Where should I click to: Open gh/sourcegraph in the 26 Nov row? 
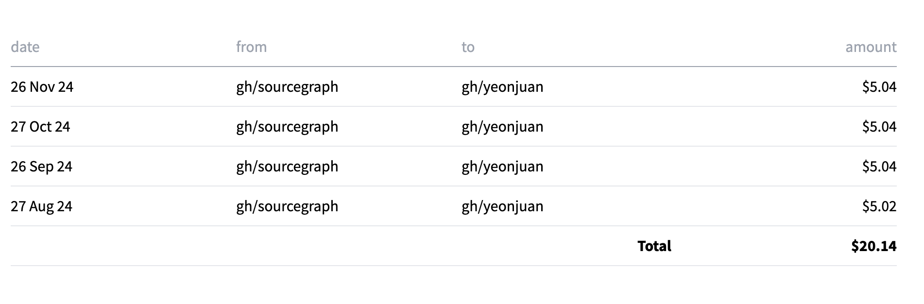pyautogui.click(x=287, y=87)
